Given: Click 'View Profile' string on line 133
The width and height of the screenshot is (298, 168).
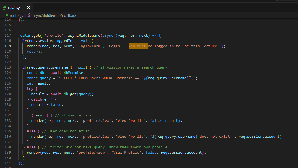Looking at the screenshot, I should coord(130,120).
